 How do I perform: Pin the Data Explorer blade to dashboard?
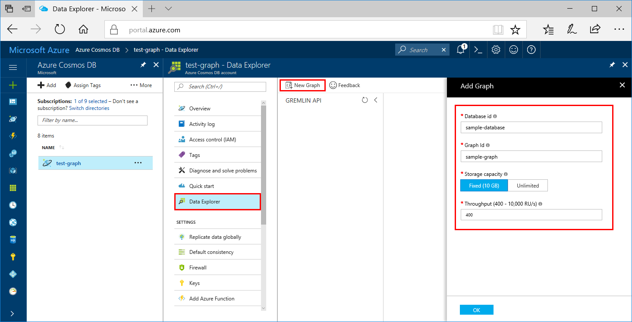pyautogui.click(x=612, y=64)
